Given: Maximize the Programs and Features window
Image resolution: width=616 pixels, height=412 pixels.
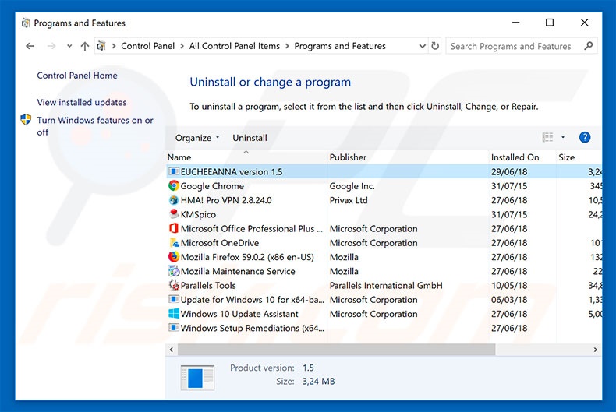Looking at the screenshot, I should point(550,23).
